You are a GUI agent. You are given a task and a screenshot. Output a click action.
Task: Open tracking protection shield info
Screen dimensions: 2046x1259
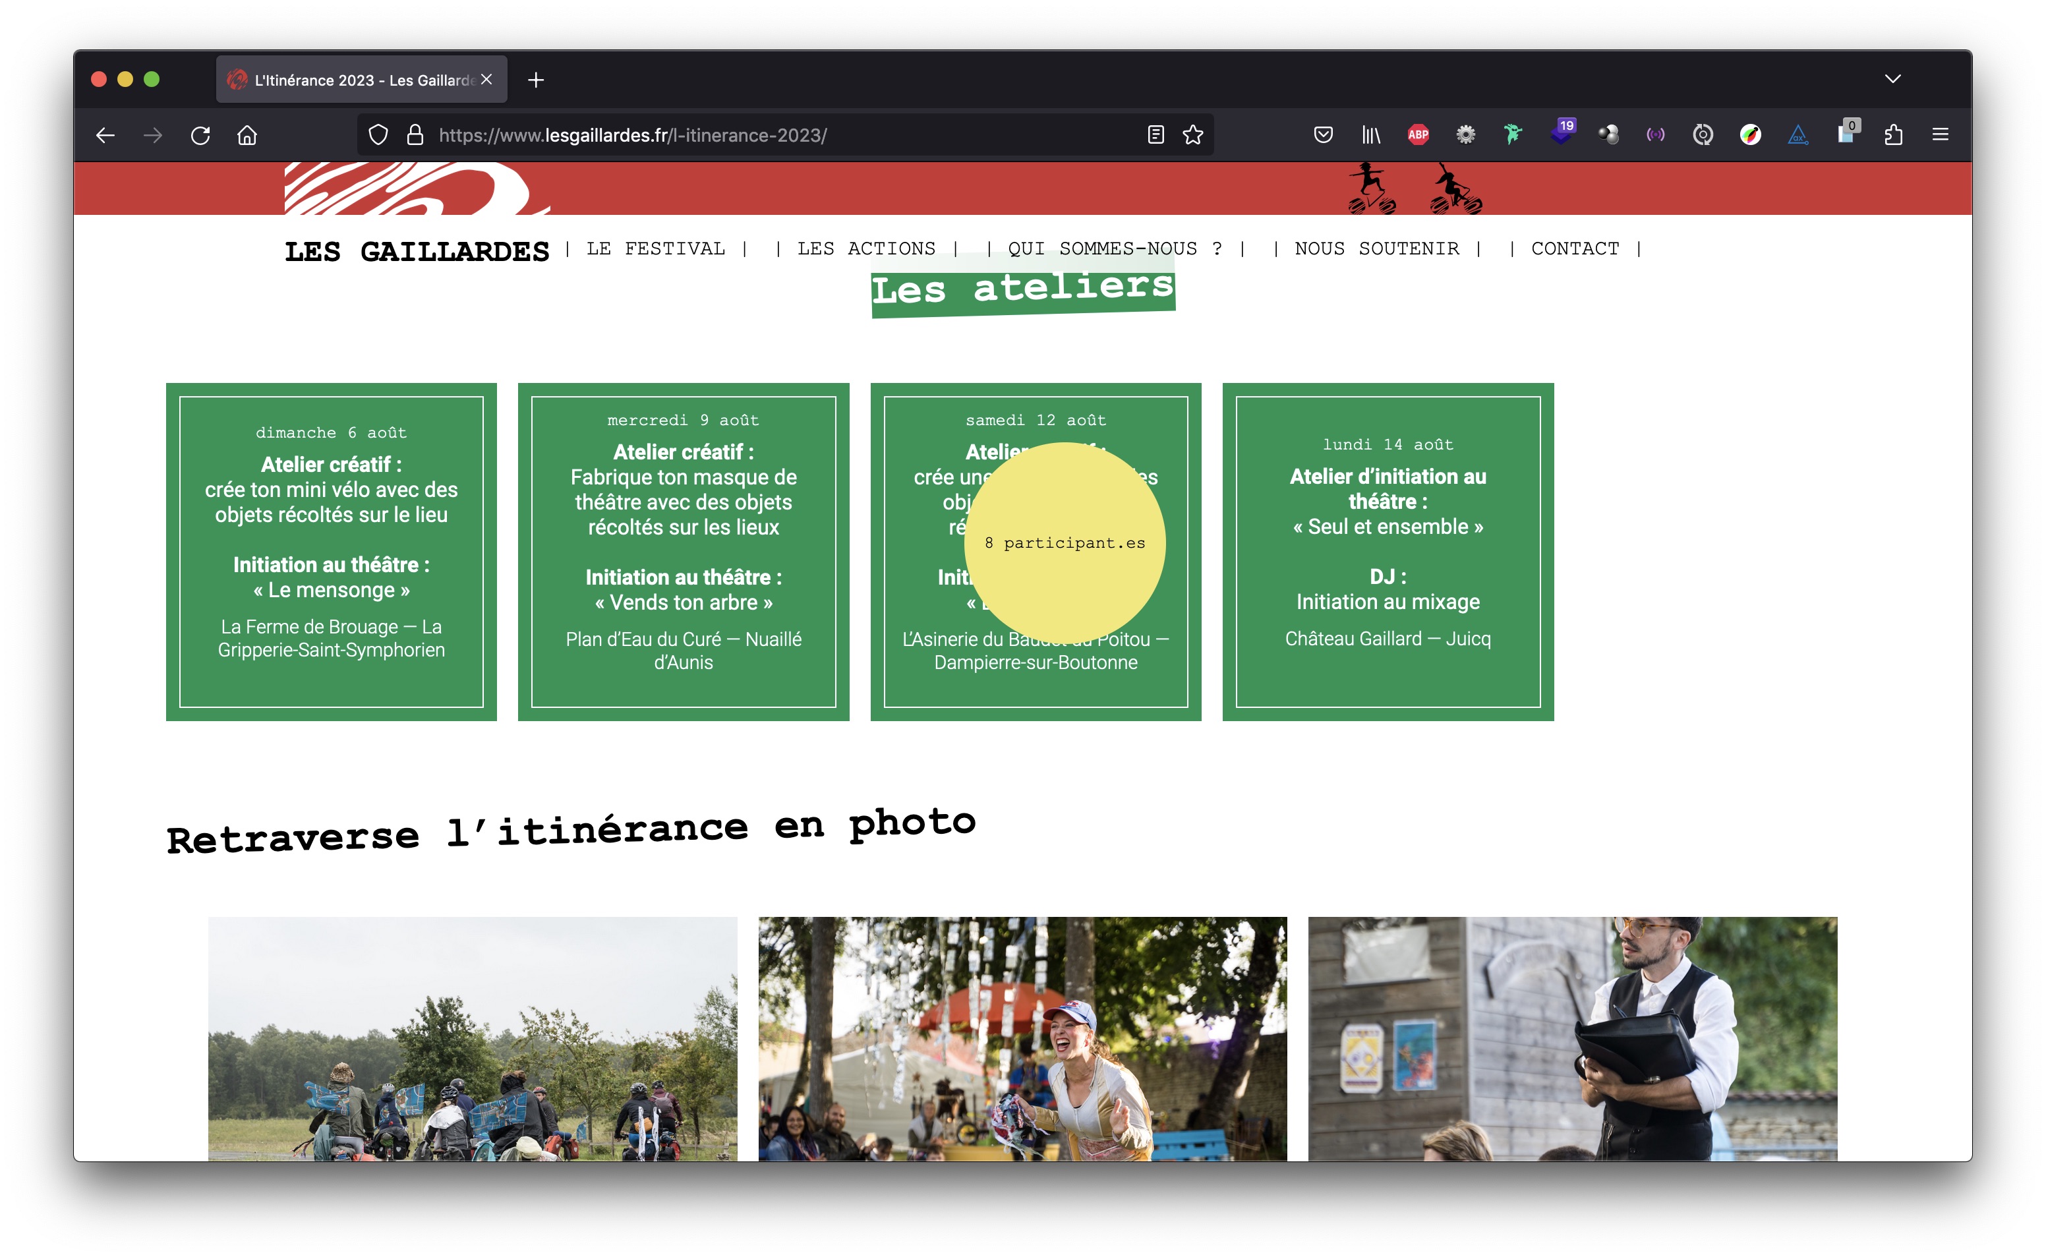[x=378, y=135]
